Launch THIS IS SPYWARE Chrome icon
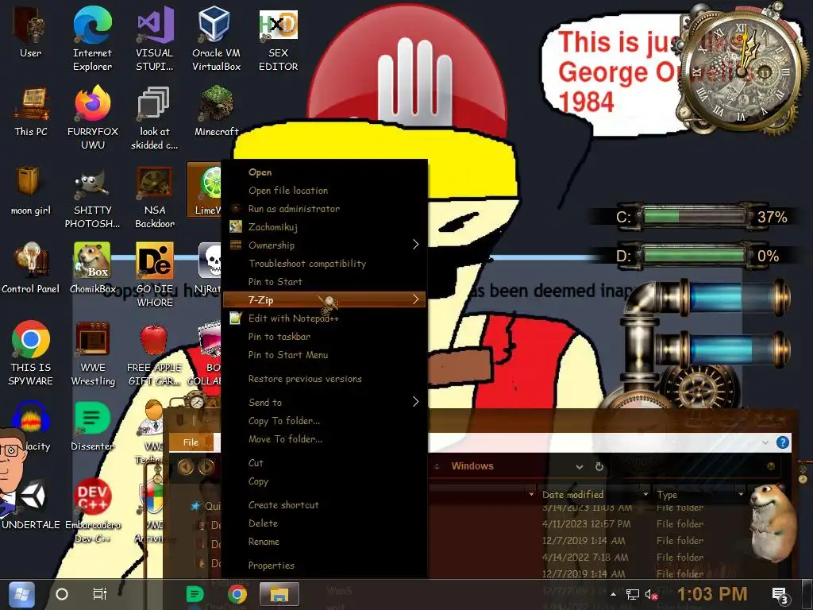Viewport: 813px width, 610px height. [x=31, y=353]
